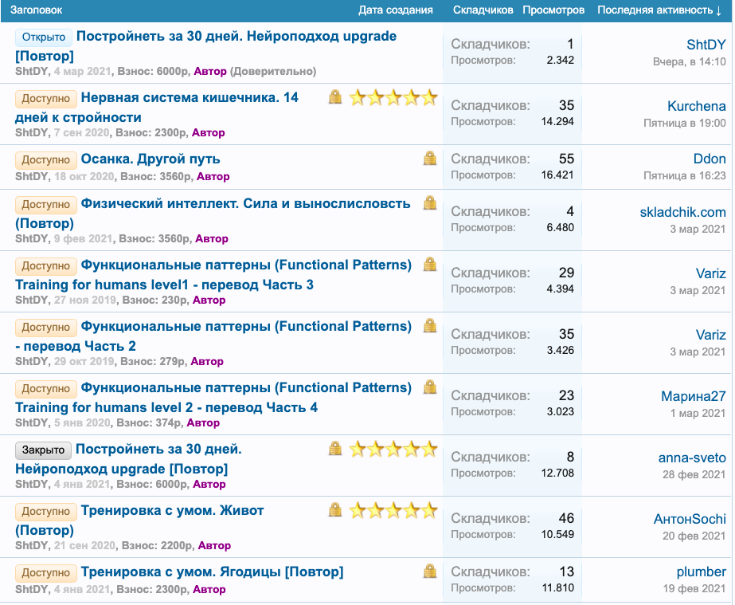Sort by Складчиков column header

[x=483, y=10]
